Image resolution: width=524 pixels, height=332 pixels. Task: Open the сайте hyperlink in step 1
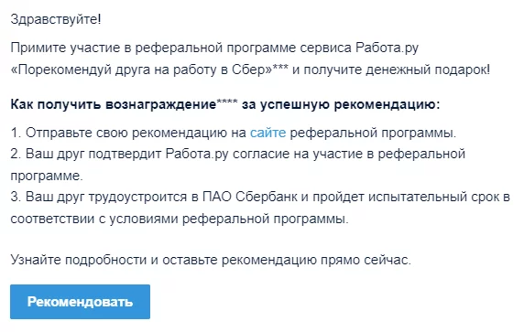click(268, 133)
